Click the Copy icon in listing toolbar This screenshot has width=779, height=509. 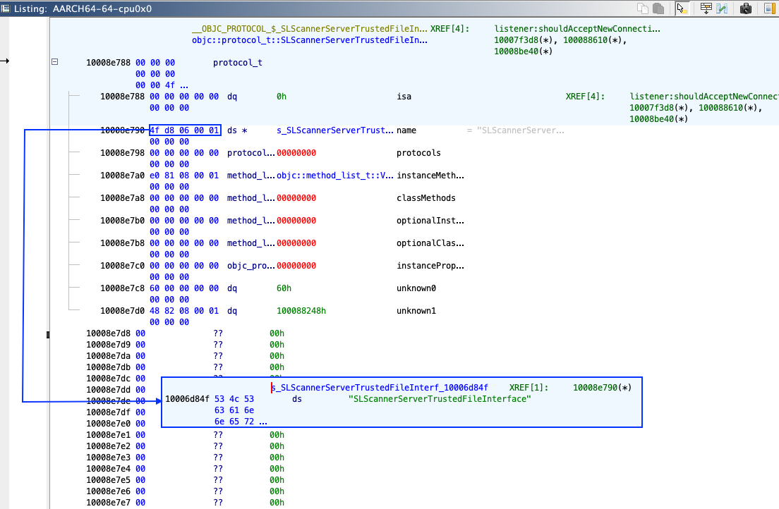(642, 8)
